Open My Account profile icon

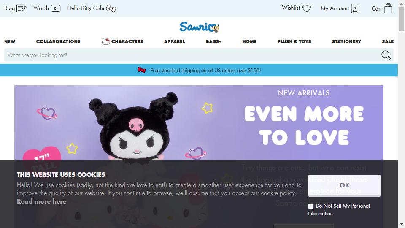(355, 8)
